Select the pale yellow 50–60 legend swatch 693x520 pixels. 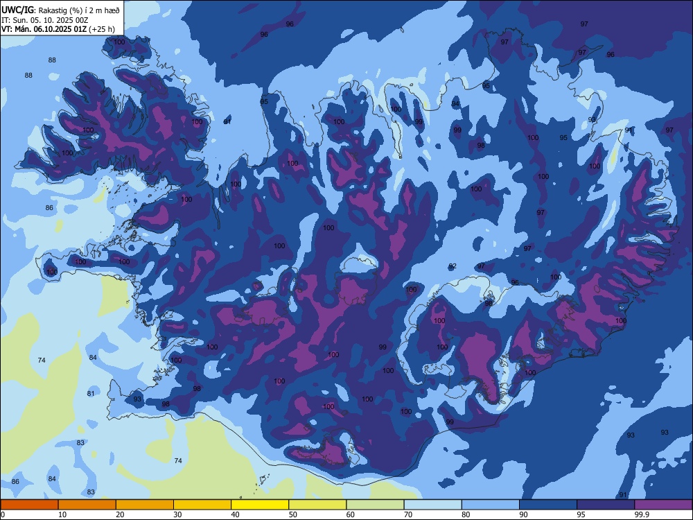(317, 505)
